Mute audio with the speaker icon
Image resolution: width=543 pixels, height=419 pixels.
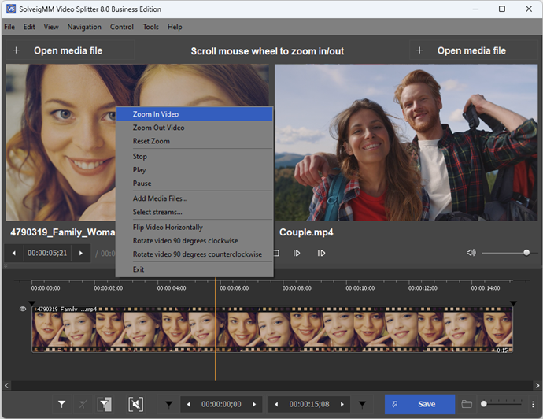click(471, 253)
